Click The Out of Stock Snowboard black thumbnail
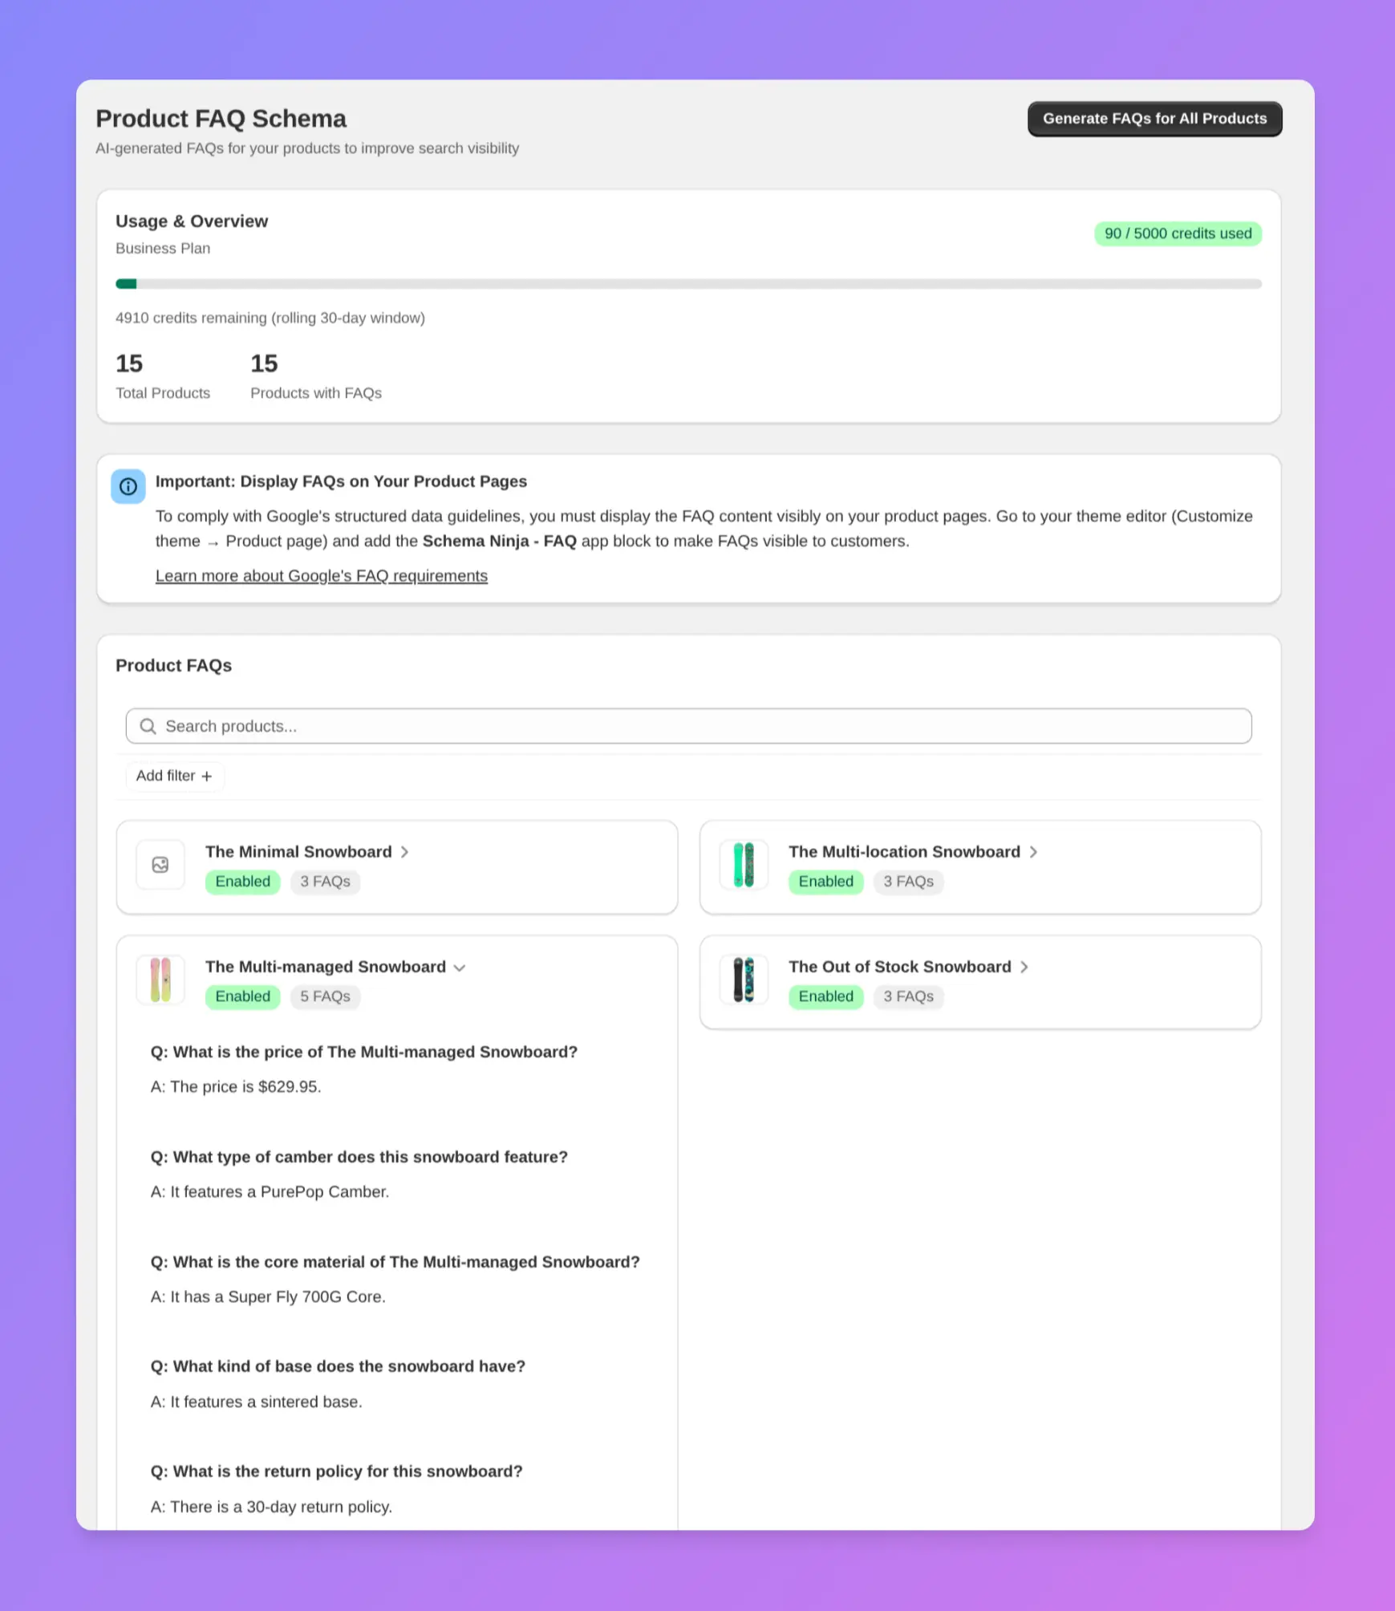 click(x=743, y=980)
